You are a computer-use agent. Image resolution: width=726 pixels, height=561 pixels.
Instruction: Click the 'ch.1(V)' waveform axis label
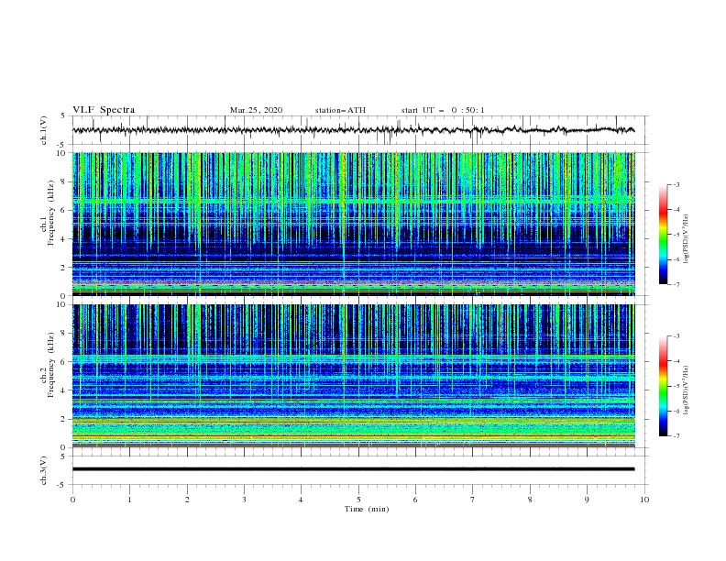coord(44,130)
